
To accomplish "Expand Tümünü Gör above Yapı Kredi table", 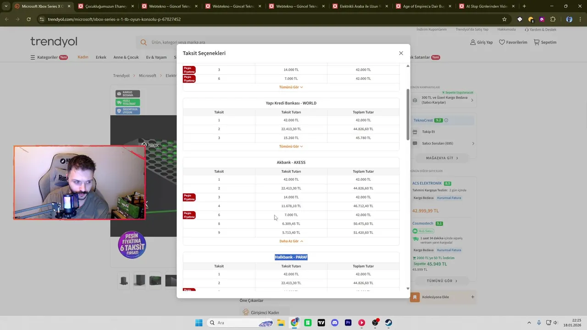I will [x=291, y=87].
